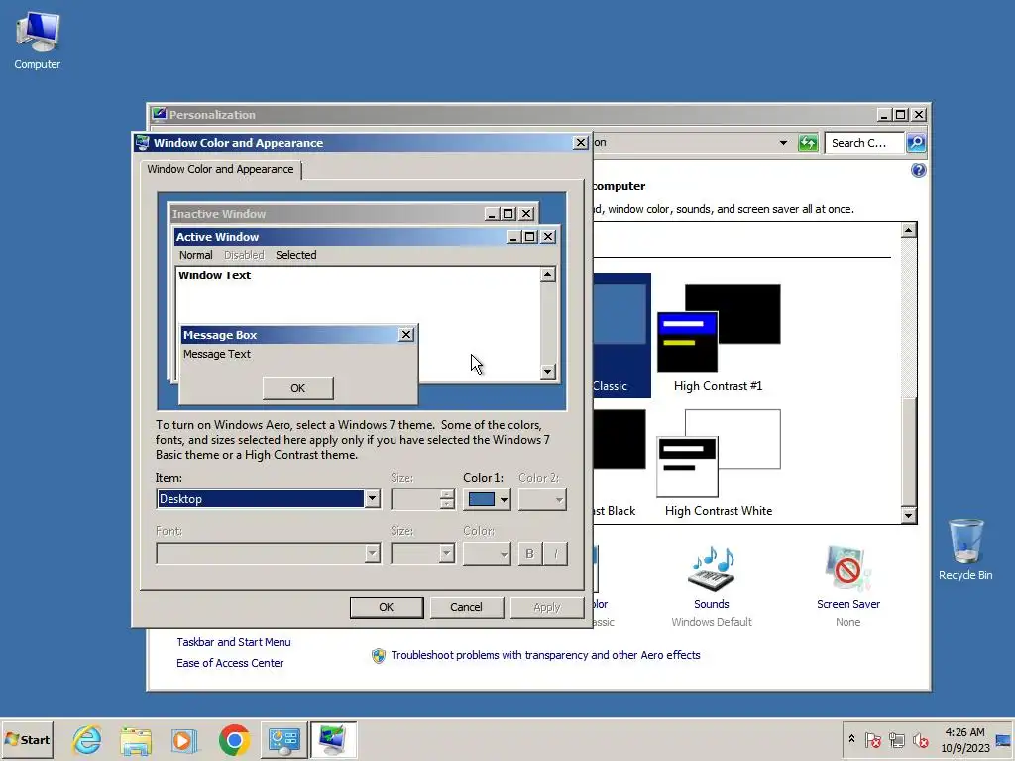Click Disabled menu in preview window

[244, 255]
